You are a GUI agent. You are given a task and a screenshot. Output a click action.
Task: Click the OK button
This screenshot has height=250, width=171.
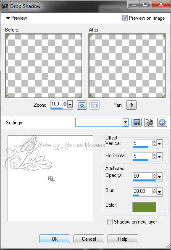pos(55,239)
